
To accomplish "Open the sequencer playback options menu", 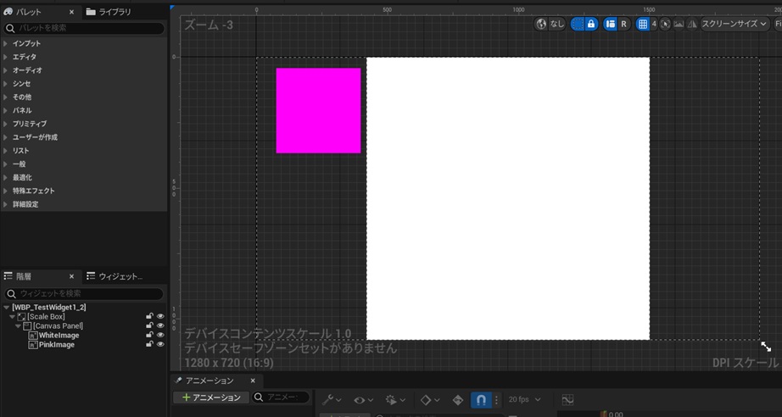I will [x=394, y=399].
